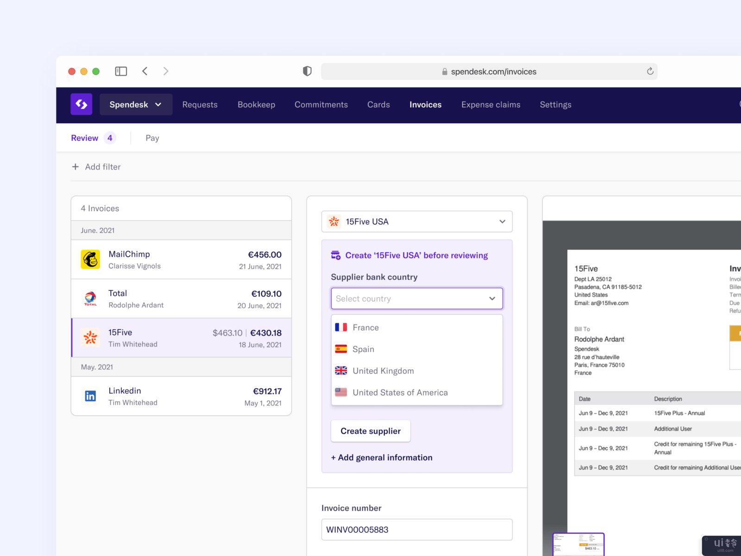Image resolution: width=741 pixels, height=556 pixels.
Task: Choose United Kingdom from the country list
Action: 417,371
